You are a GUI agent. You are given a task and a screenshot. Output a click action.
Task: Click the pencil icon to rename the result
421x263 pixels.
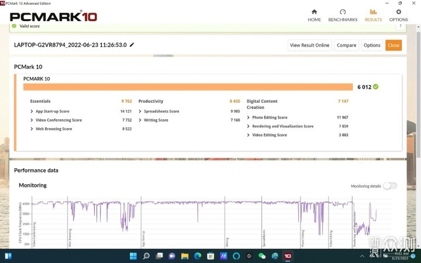pos(132,45)
